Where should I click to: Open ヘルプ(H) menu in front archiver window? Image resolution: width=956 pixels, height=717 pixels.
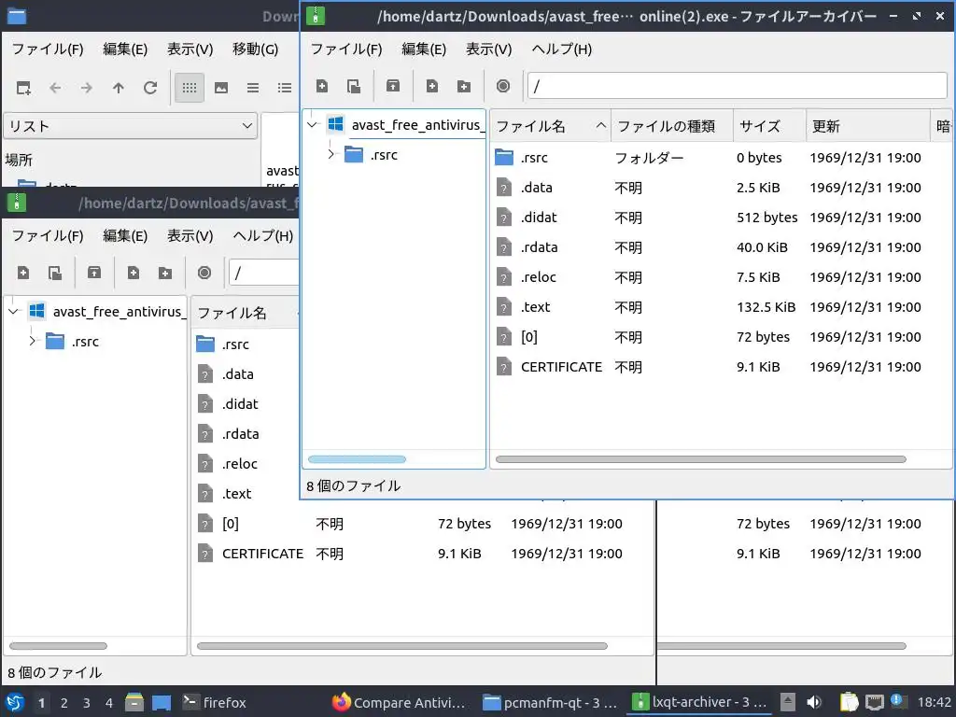[x=561, y=49]
